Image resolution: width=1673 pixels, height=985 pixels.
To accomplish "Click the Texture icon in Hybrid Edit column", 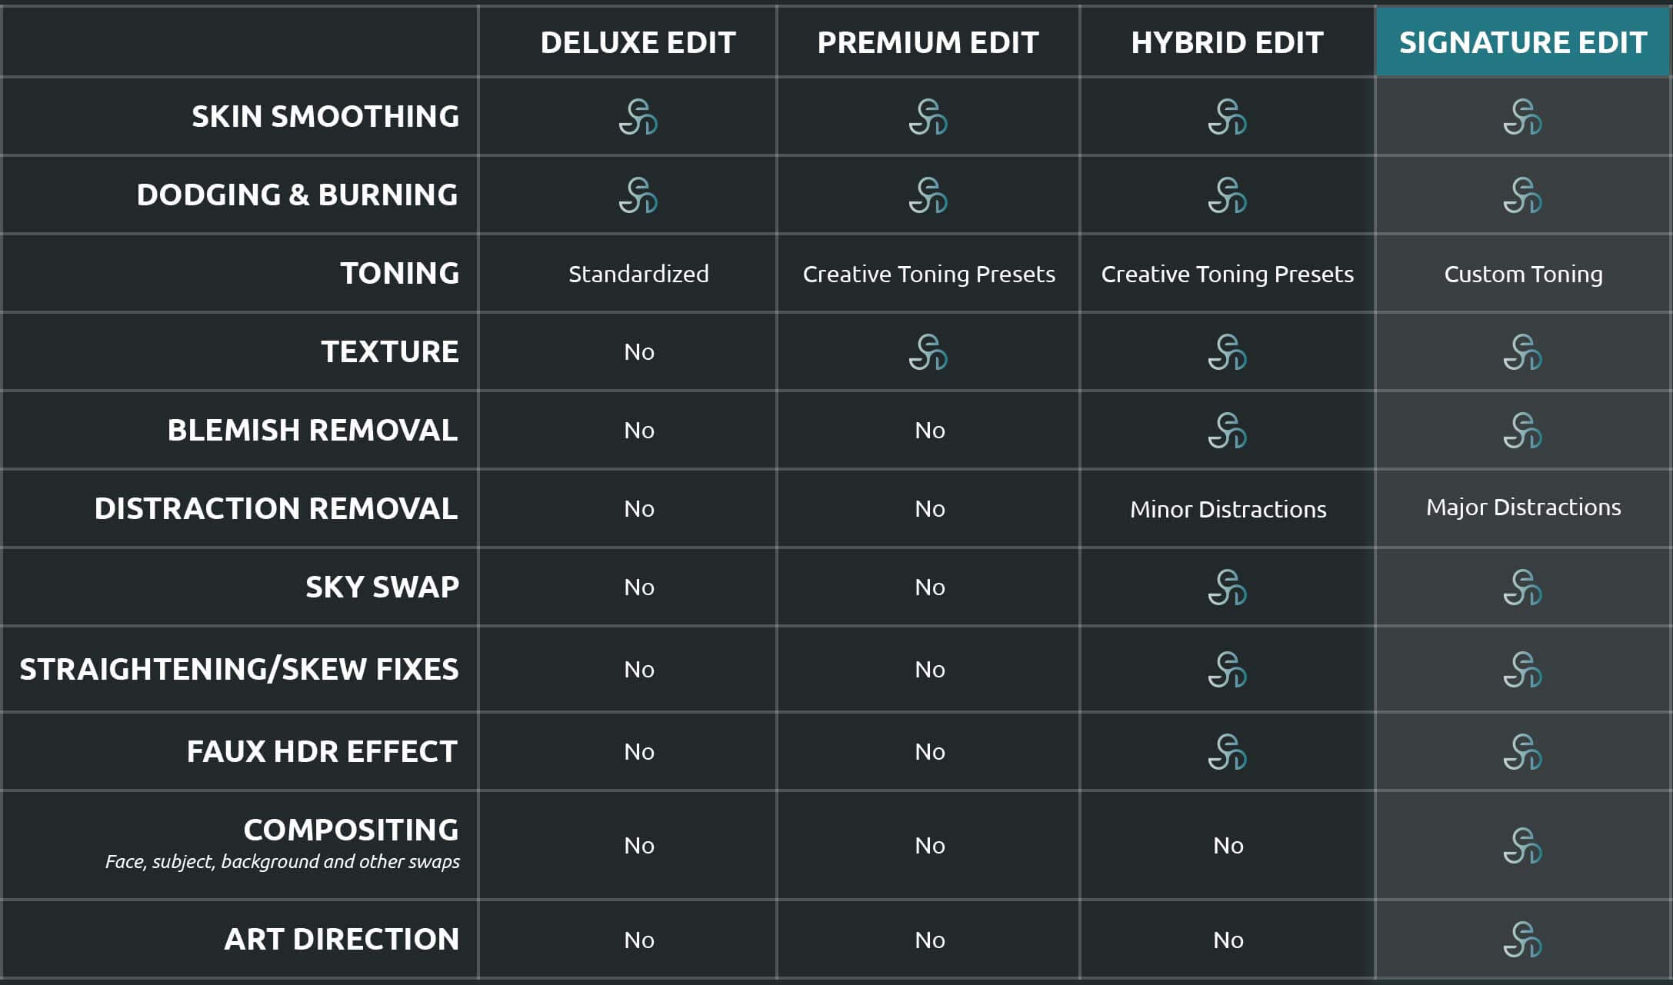I will coord(1228,352).
